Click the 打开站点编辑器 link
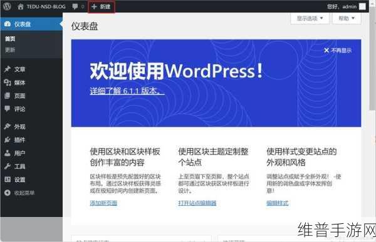The height and width of the screenshot is (242, 376). coord(197,203)
